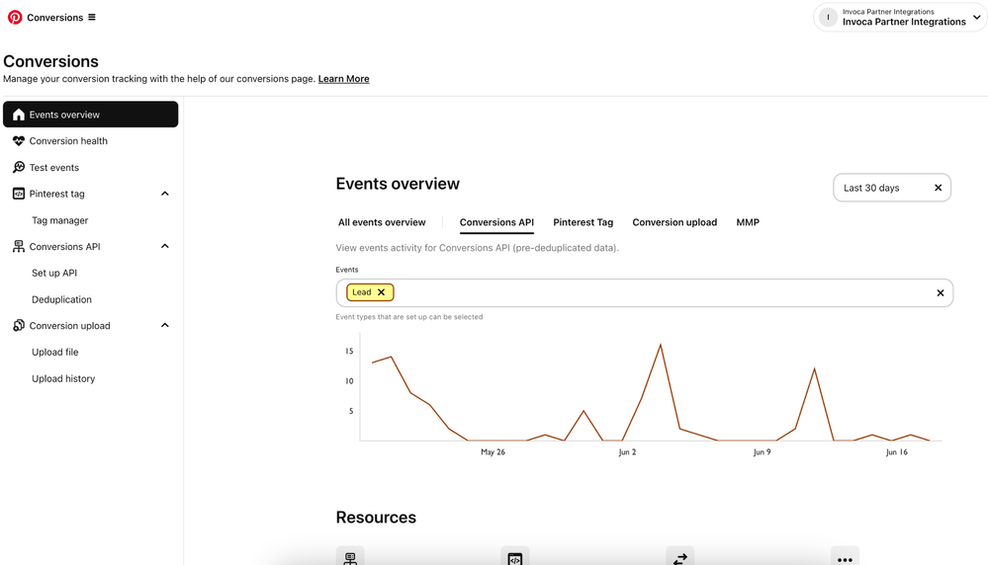Click the swap arrows resource icon
988x565 pixels.
click(679, 557)
